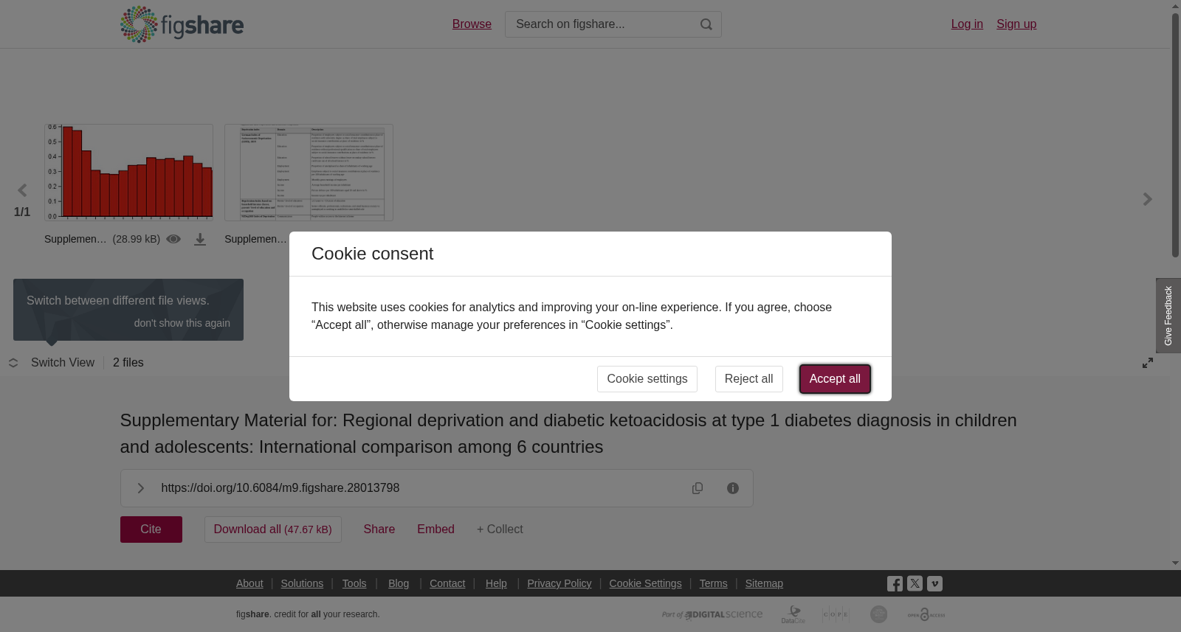Go to next file arrow
The image size is (1181, 632).
coord(1148,199)
